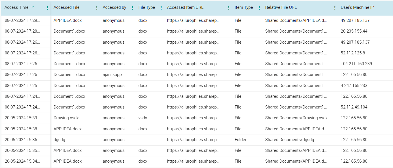
Task: Open the Access Time column options menu
Action: point(48,8)
